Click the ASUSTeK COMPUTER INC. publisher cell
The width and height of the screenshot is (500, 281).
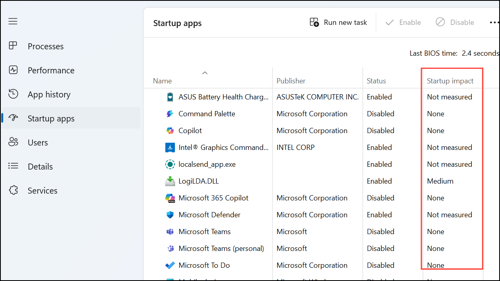click(317, 97)
